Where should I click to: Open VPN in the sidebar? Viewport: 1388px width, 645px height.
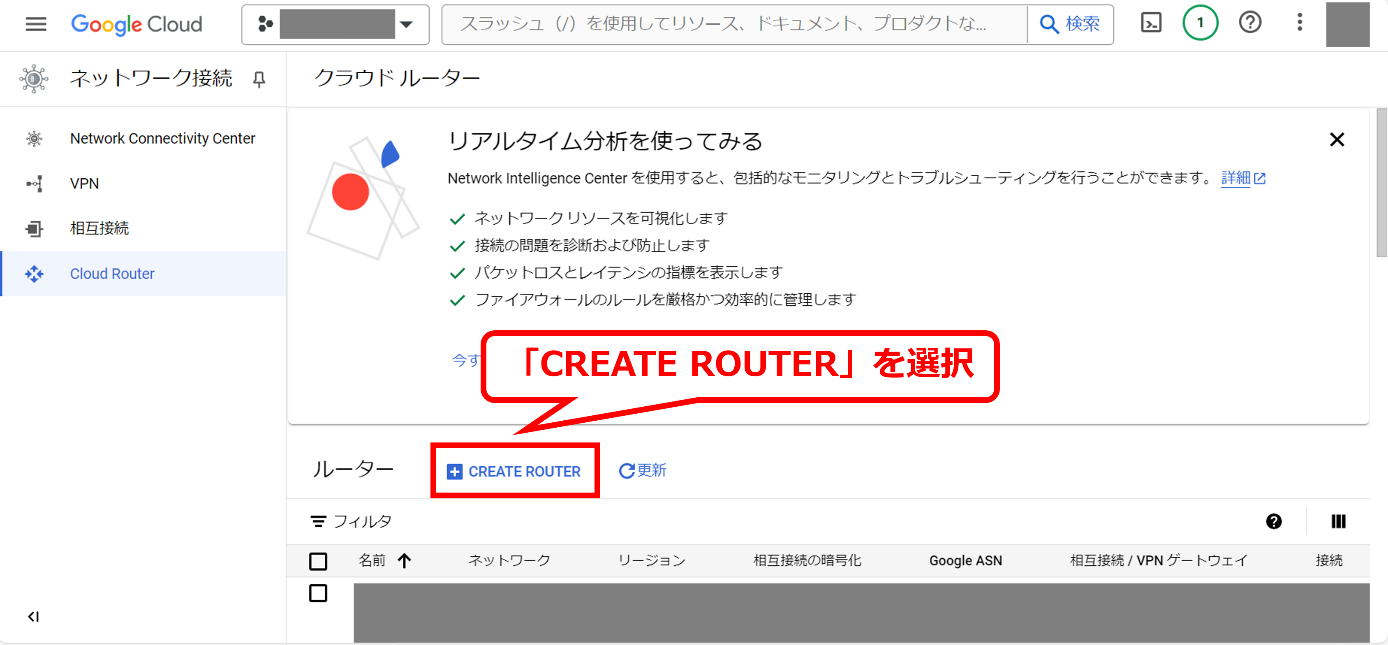tap(85, 184)
